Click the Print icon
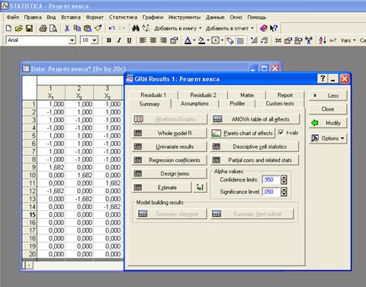Viewport: 366px width, 287px height. pos(43,28)
